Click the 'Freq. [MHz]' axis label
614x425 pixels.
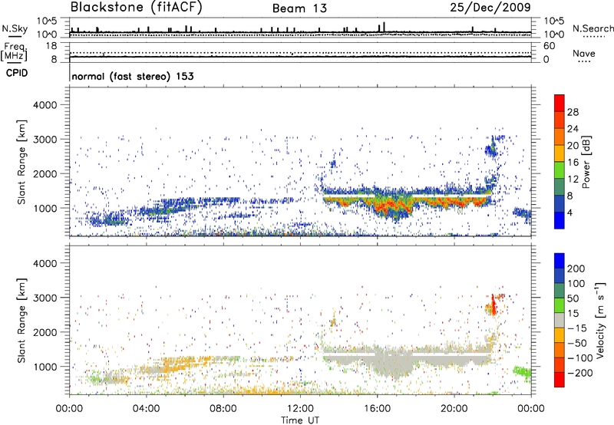click(x=15, y=52)
